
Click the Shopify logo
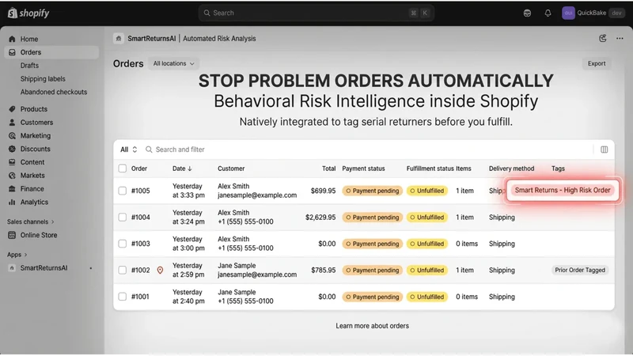point(28,13)
